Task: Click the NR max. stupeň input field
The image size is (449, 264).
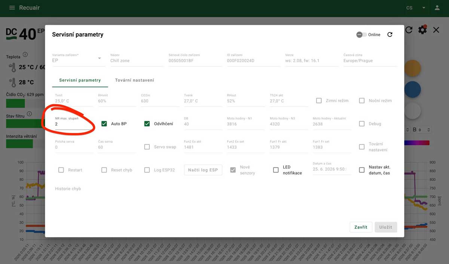Action: [74, 124]
